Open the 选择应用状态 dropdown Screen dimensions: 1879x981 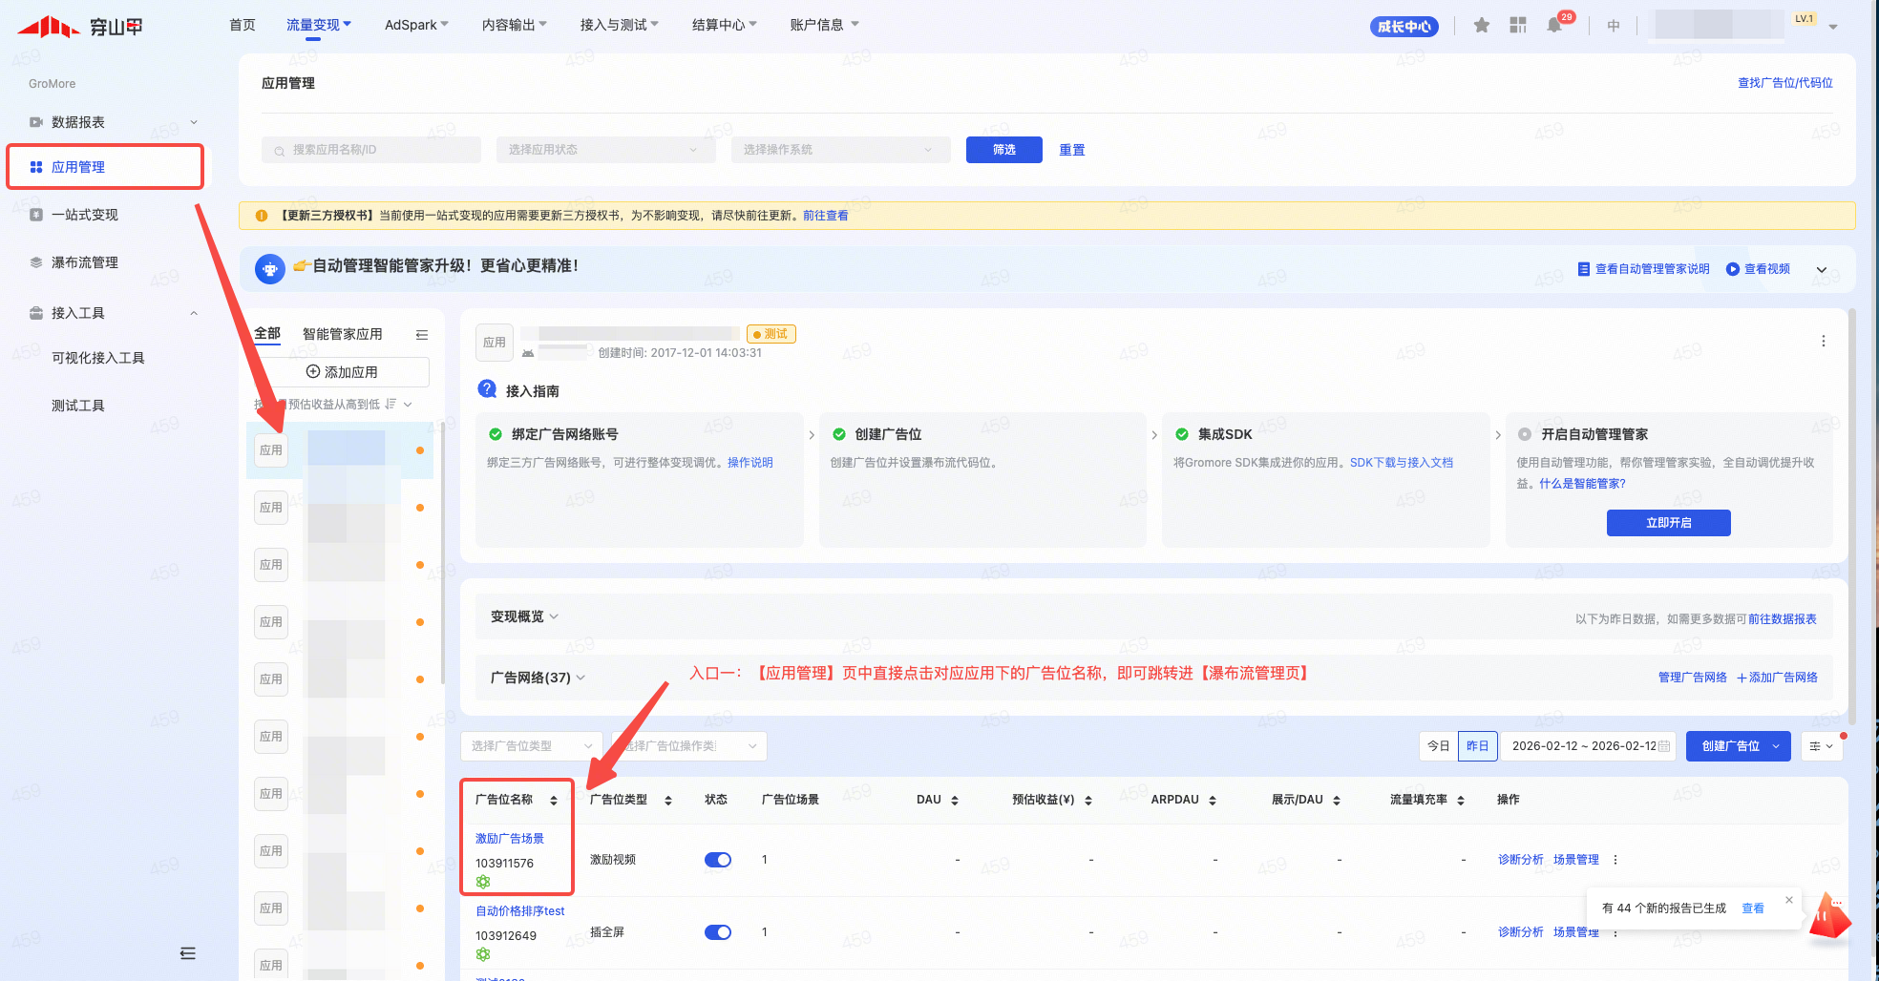pyautogui.click(x=604, y=150)
